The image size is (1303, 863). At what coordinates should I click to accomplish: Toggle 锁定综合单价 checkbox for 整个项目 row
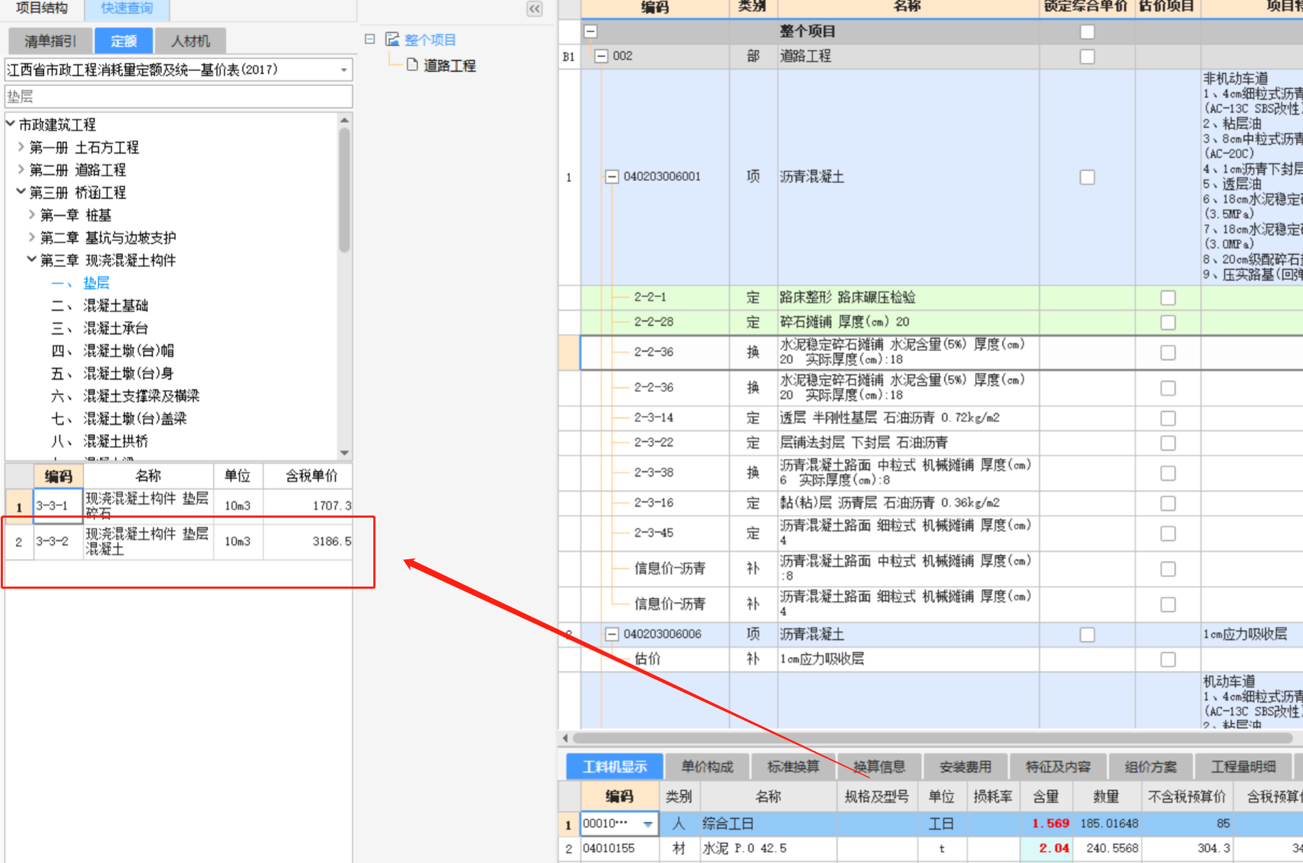point(1088,32)
